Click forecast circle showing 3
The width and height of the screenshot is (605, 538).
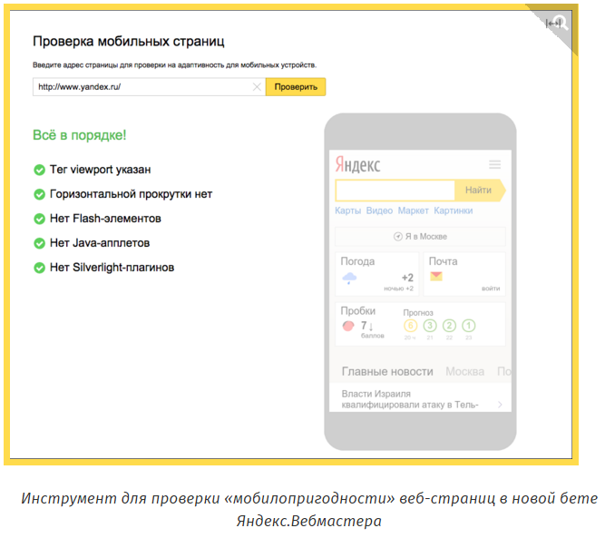(x=430, y=326)
